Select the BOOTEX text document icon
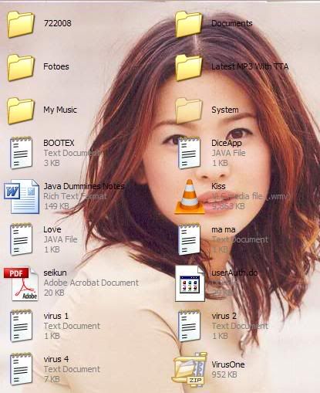The height and width of the screenshot is (393, 320). [21, 153]
